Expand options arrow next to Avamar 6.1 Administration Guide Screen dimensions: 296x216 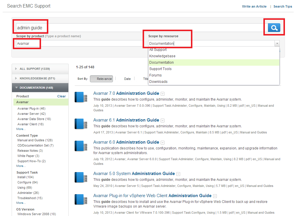pos(162,120)
